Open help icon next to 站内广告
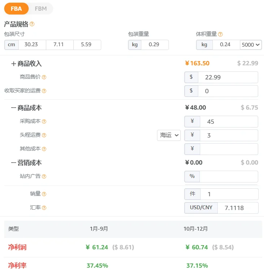 click(44, 176)
